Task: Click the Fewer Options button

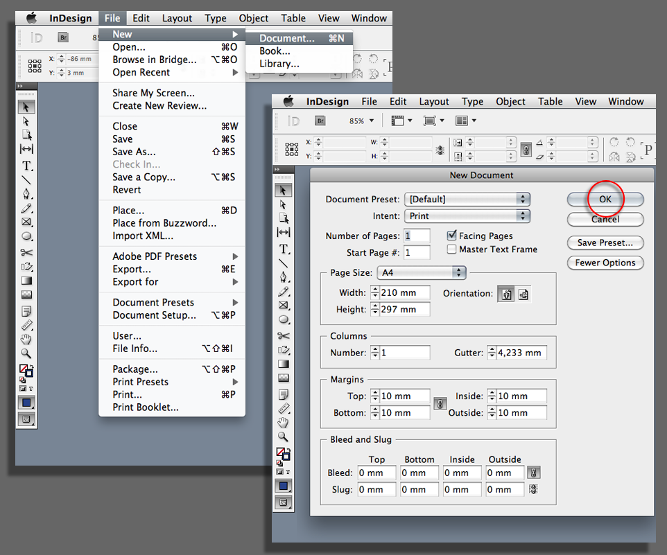Action: (605, 263)
